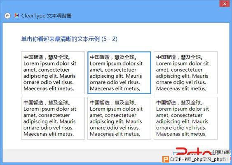Click the ClearType 文本调谐器 window title

[x=47, y=16]
